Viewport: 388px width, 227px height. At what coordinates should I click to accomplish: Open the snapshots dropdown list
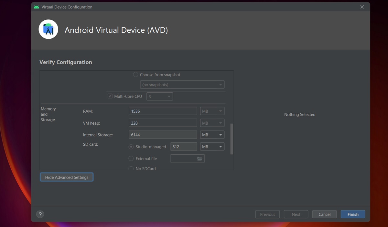182,85
